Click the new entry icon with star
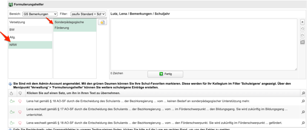The image size is (307, 130). click(x=102, y=22)
